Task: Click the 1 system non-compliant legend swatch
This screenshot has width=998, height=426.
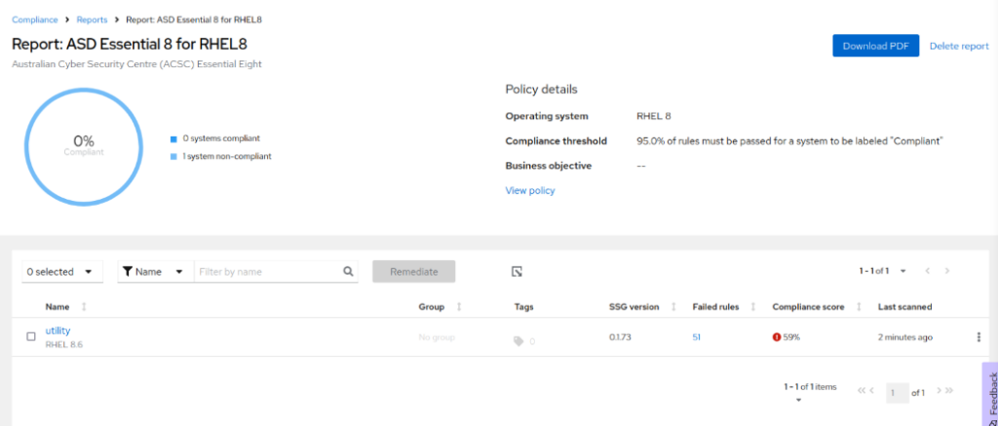Action: [173, 157]
